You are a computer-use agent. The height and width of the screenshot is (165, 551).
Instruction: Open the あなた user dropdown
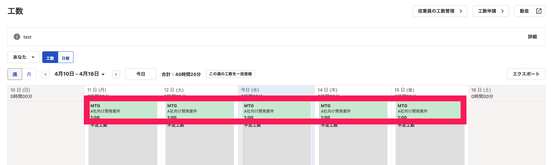[23, 57]
